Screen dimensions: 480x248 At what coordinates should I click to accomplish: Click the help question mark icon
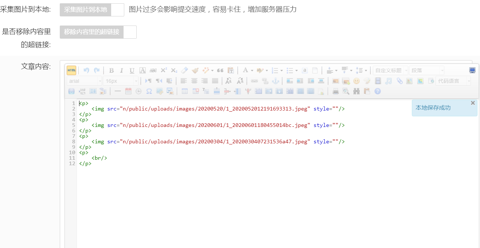coord(378,91)
